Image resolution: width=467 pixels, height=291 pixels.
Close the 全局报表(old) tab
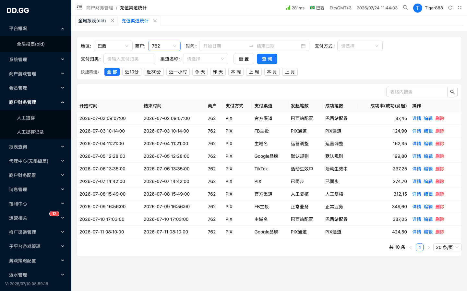tap(113, 21)
